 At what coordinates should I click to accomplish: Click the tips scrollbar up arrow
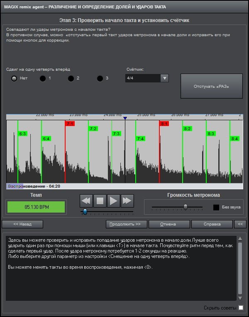point(240,238)
